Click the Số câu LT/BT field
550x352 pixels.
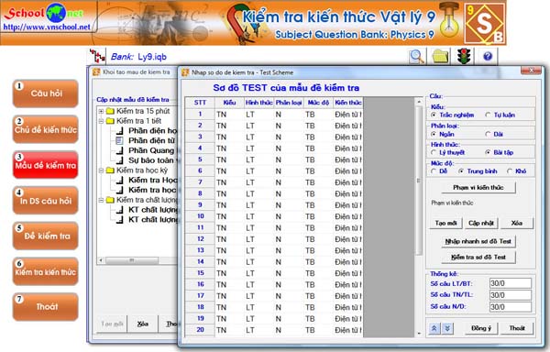click(511, 283)
